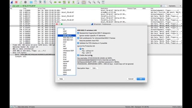Open the display filter history dropdown
This screenshot has width=192, height=108.
point(166,6)
